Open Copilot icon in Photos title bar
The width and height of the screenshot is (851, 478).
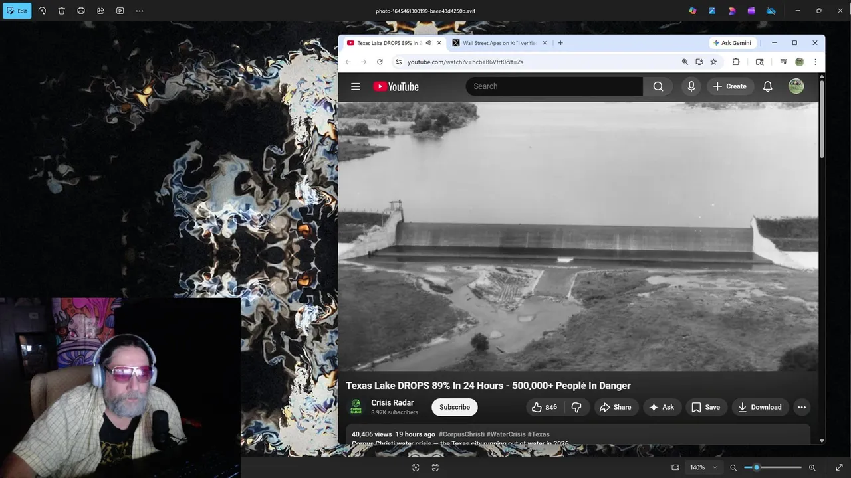coord(693,11)
